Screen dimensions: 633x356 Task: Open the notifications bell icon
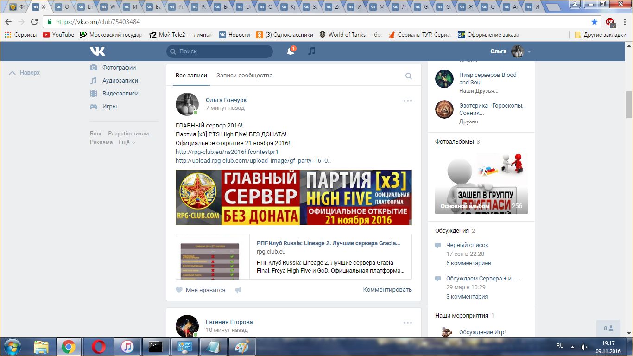(x=291, y=51)
